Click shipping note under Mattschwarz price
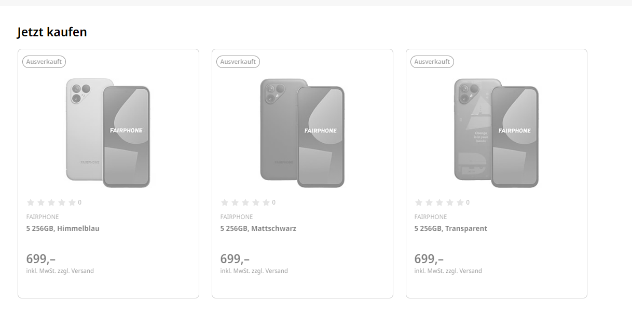 254,271
